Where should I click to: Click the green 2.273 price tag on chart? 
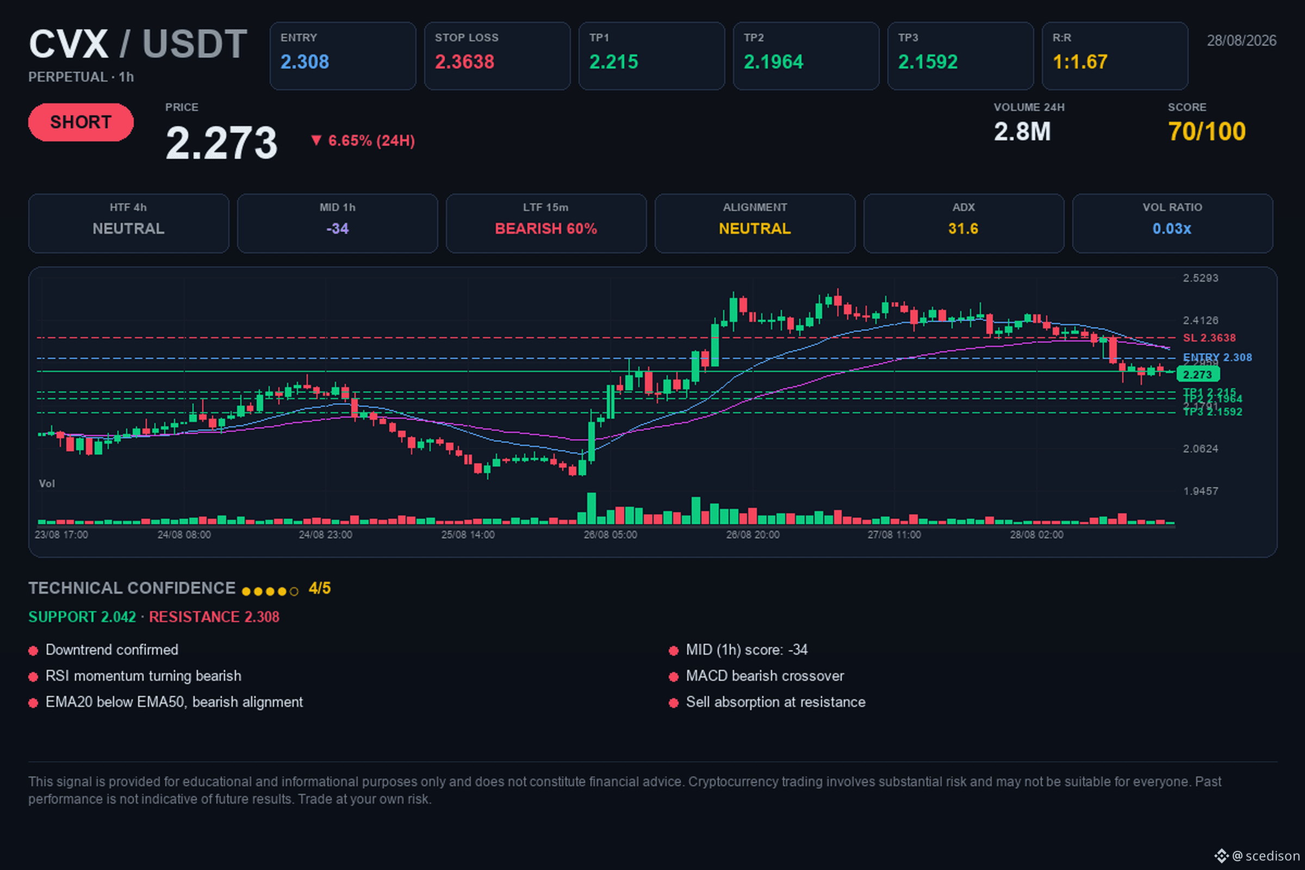1198,375
